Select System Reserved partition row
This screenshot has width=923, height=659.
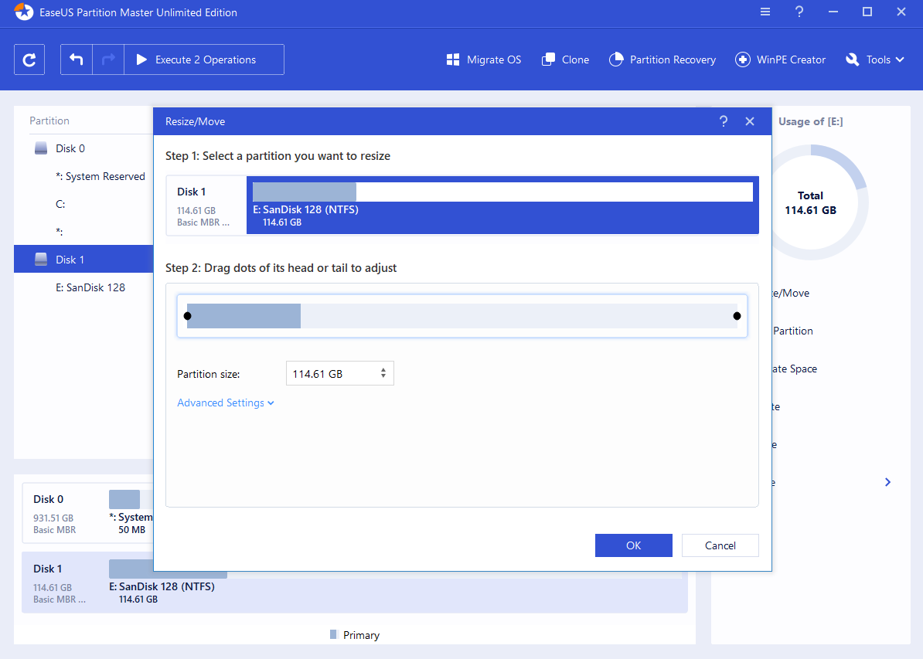coord(83,176)
